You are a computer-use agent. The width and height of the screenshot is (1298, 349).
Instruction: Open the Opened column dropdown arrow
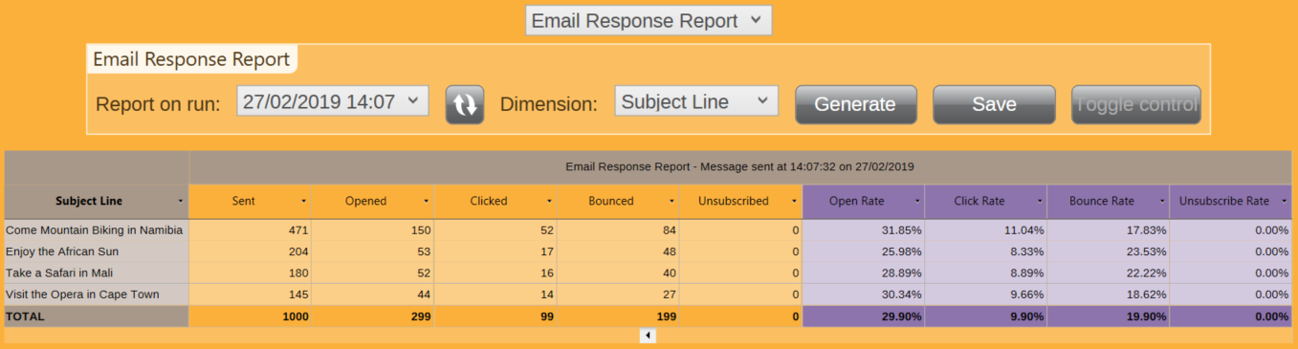(427, 202)
